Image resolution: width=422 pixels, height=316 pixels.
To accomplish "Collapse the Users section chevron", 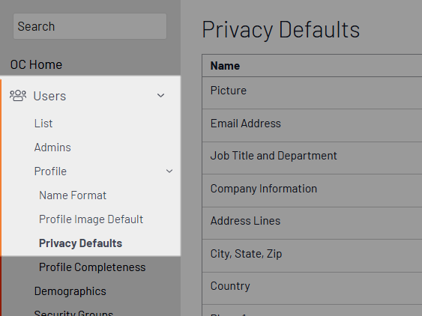I will pyautogui.click(x=160, y=96).
